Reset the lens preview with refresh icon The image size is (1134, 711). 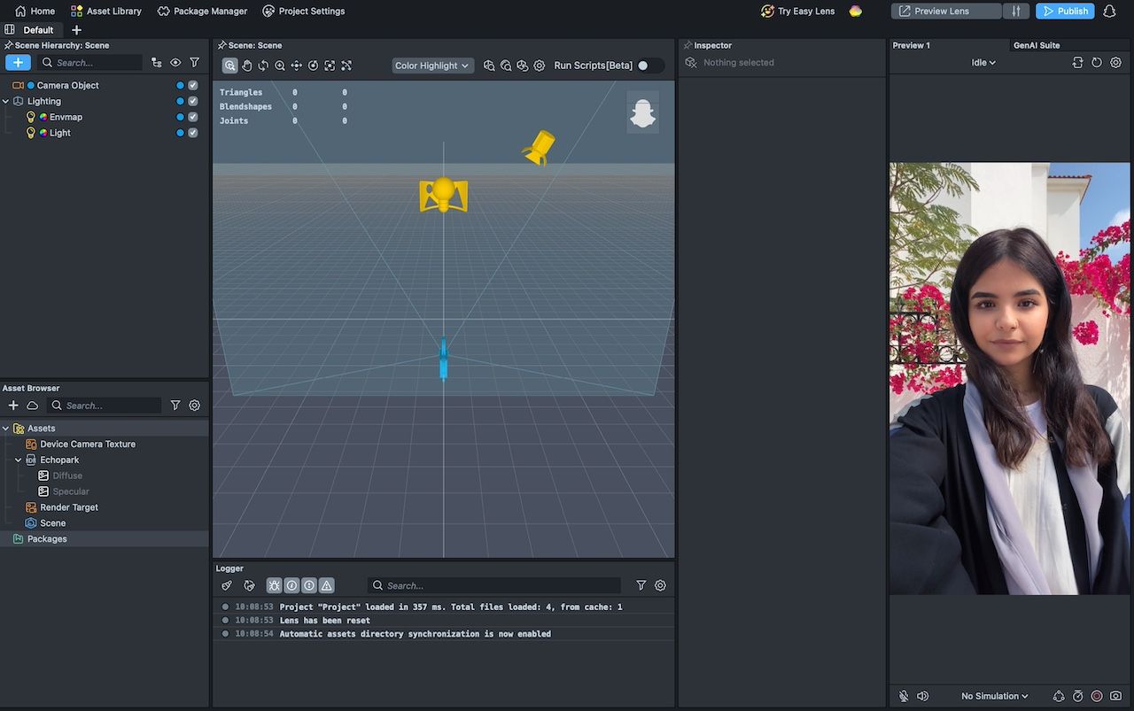pyautogui.click(x=1097, y=63)
